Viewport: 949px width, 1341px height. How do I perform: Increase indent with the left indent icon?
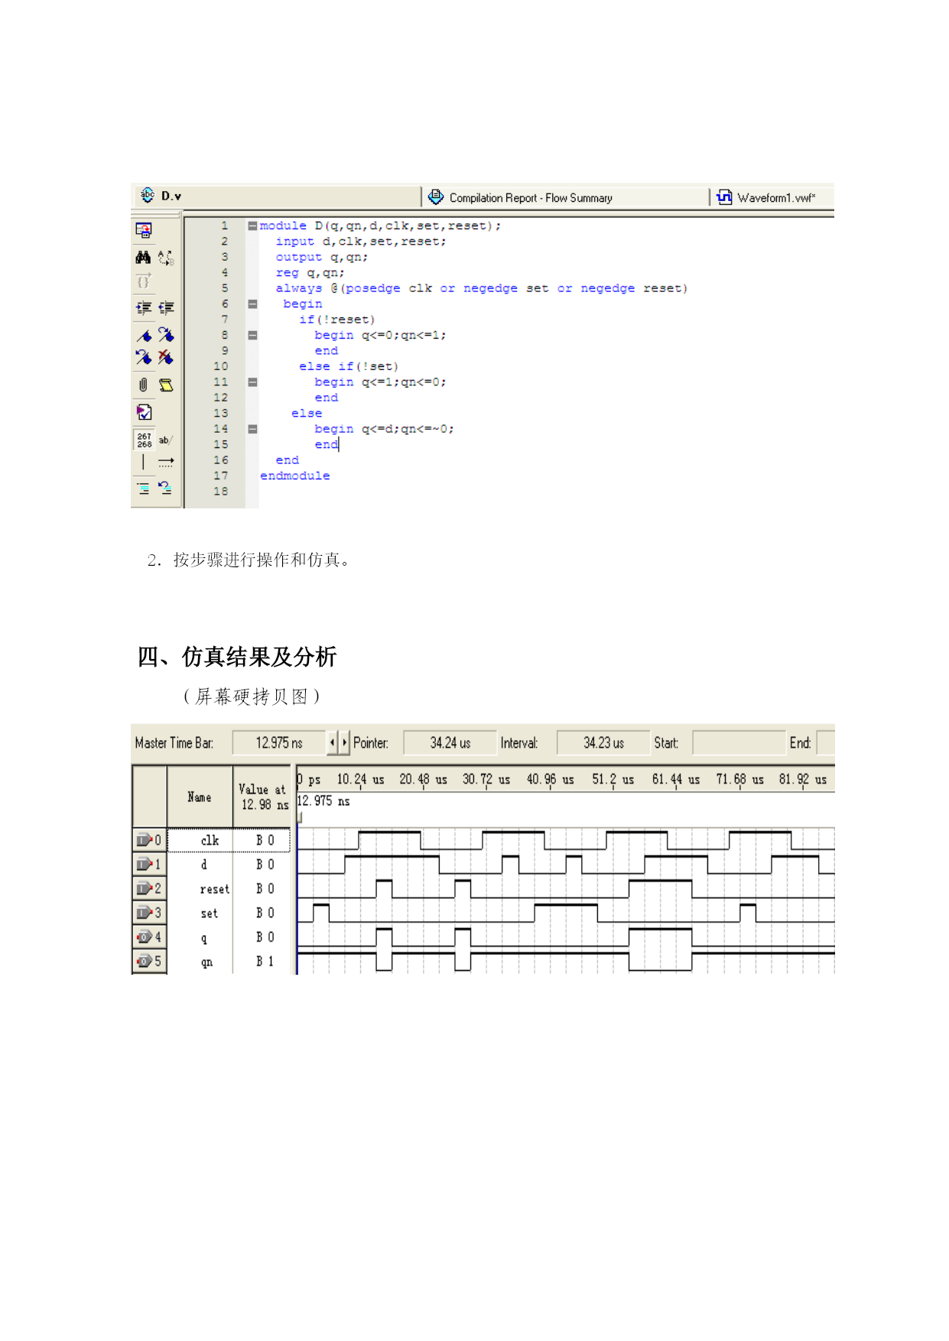coord(143,308)
